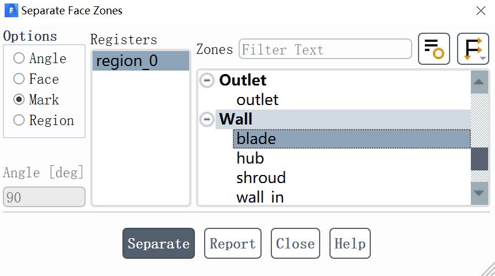Select the Region radio option
This screenshot has height=276, width=495.
point(20,120)
